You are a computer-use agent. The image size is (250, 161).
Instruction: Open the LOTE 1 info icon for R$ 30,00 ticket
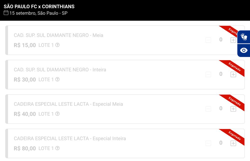point(57,79)
